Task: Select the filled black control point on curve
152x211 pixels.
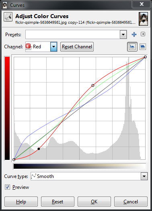Action: (39, 149)
